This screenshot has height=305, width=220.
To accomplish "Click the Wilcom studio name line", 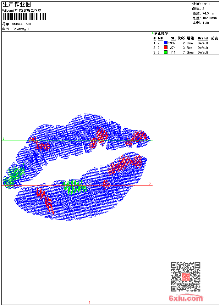I will pos(22,11).
